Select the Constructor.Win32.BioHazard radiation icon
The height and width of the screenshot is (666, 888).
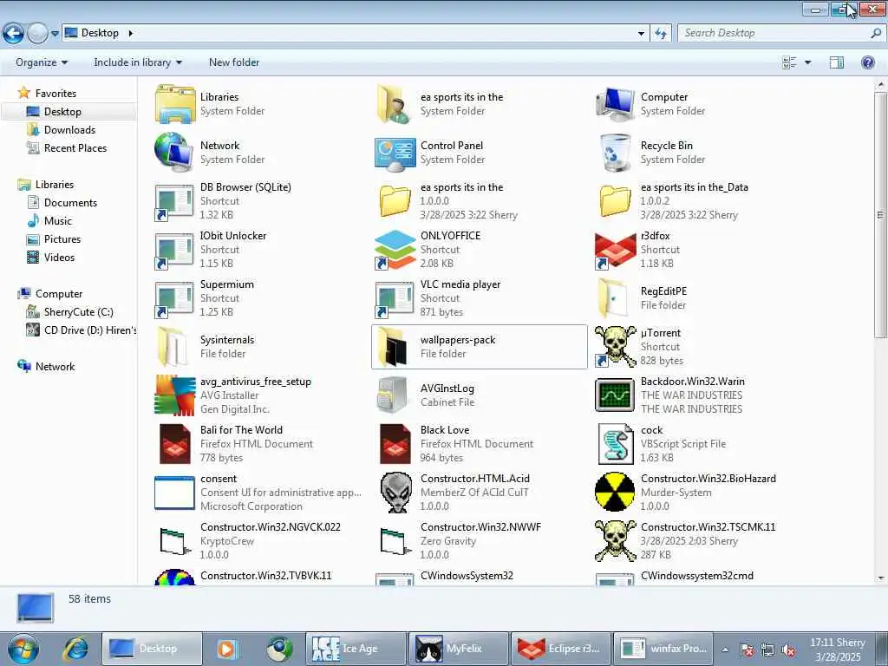[615, 492]
